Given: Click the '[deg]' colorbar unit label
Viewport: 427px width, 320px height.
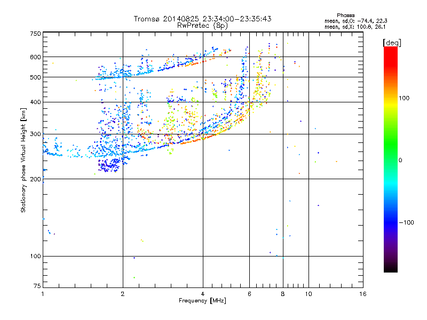Looking at the screenshot, I should tap(392, 43).
